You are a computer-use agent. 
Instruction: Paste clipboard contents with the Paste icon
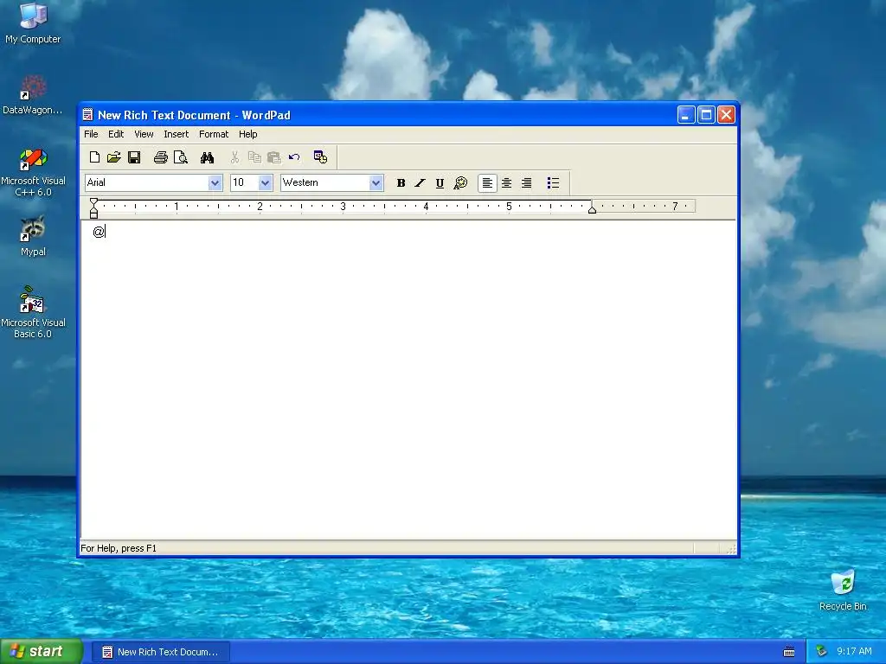(x=274, y=157)
